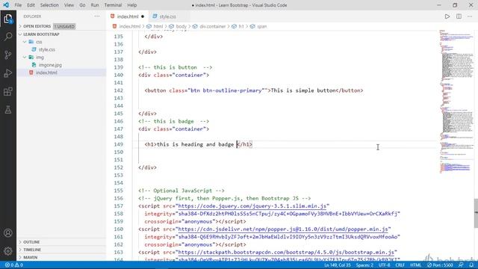Collapse the img folder
The width and height of the screenshot is (478, 269).
point(40,58)
